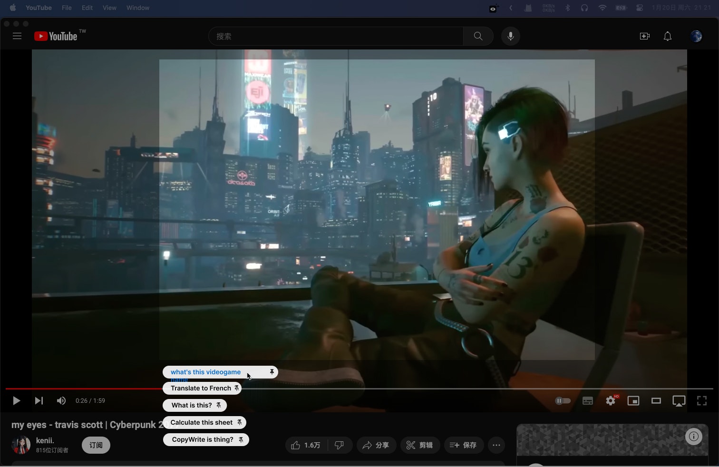The image size is (719, 467).
Task: Skip to the next video
Action: (x=39, y=400)
